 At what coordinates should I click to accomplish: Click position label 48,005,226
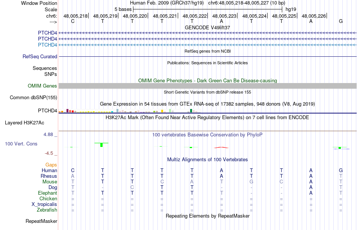313,16
